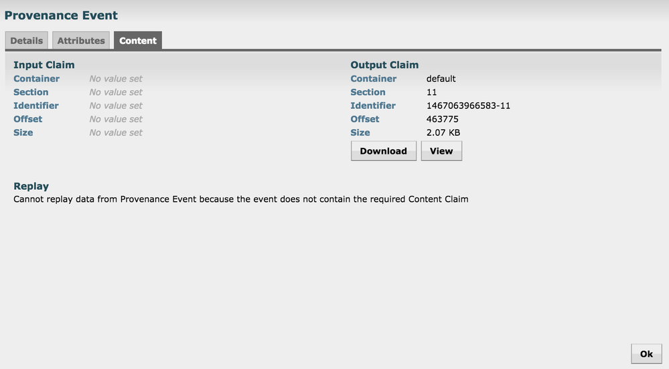Screen dimensions: 669x369
Task: Confirm the dialog with Ok
Action: (x=646, y=354)
